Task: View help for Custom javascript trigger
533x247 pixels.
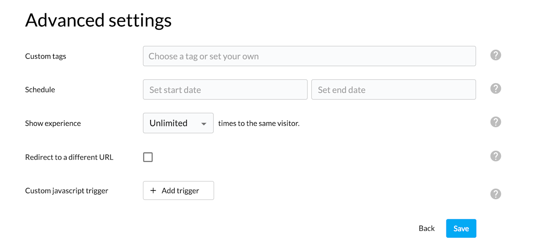Action: tap(496, 194)
